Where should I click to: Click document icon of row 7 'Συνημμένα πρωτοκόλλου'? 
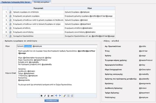10,36
